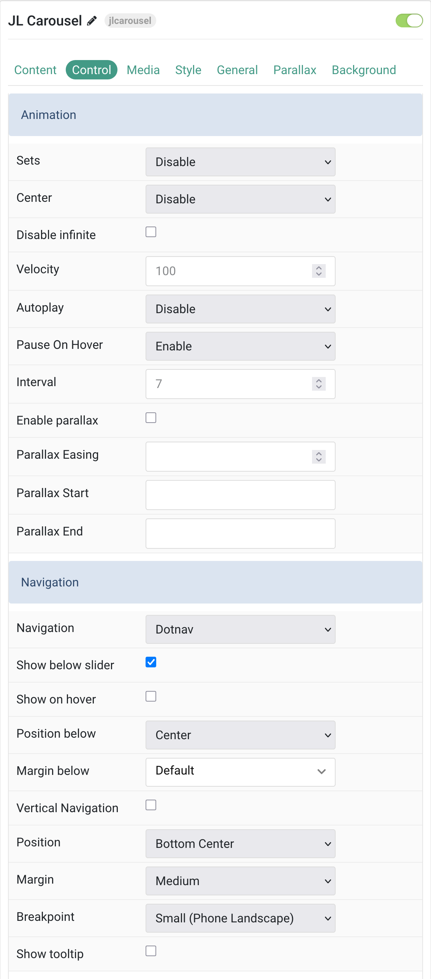Screen dimensions: 431x979
Task: Open the Margin below Default dropdown
Action: [x=240, y=772]
